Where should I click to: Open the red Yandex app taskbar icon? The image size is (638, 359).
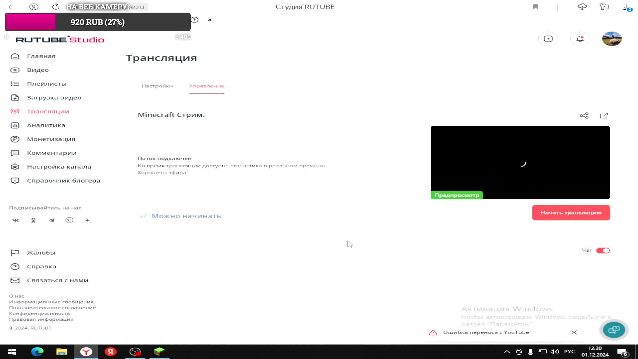pos(110,352)
